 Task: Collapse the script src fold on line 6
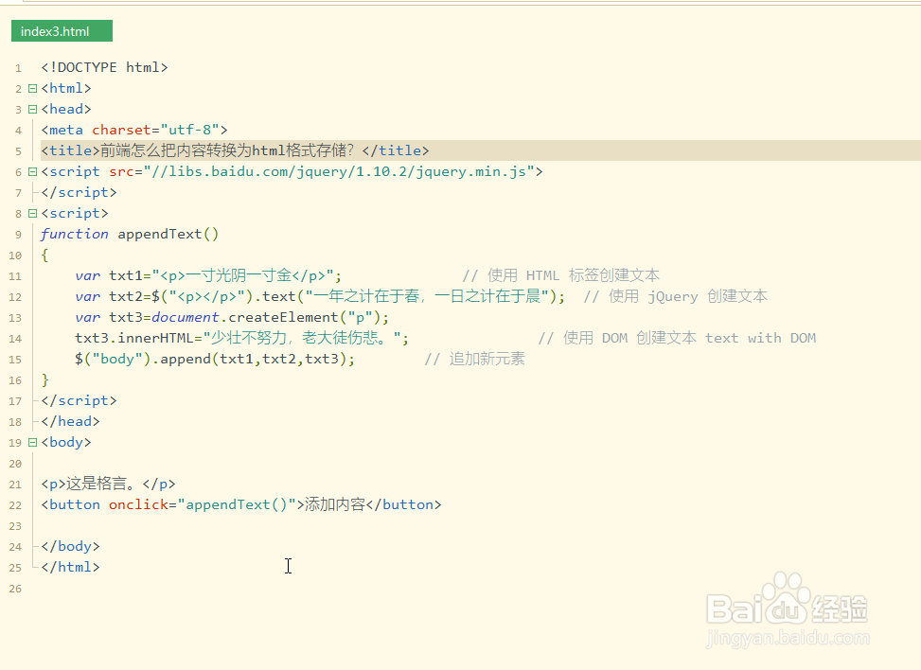pos(33,172)
